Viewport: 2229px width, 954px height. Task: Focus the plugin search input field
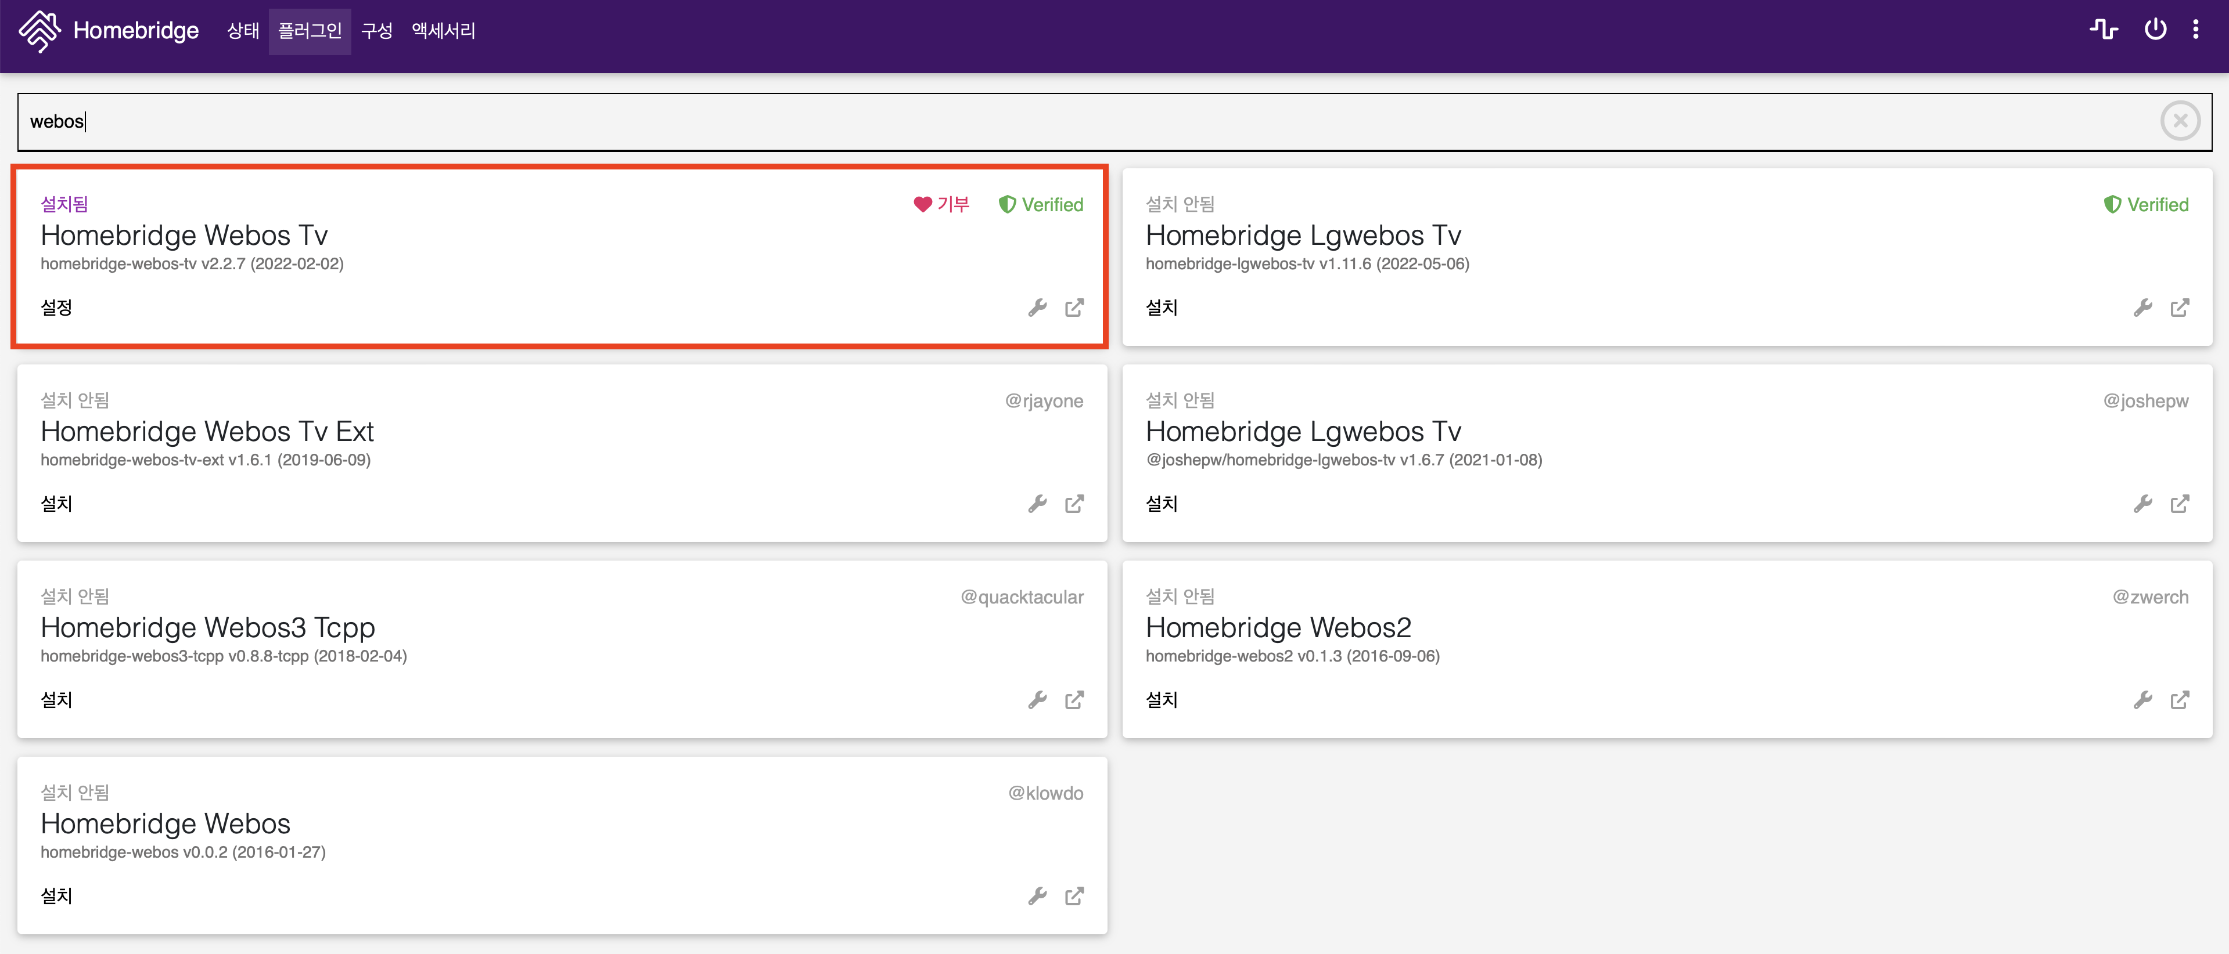pos(1038,122)
